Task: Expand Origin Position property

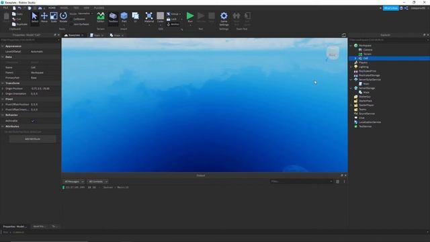Action: pyautogui.click(x=3, y=88)
